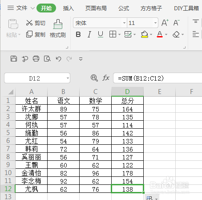This screenshot has height=200, width=202.
Task: Click the 语文 header cell
Action: (x=63, y=101)
